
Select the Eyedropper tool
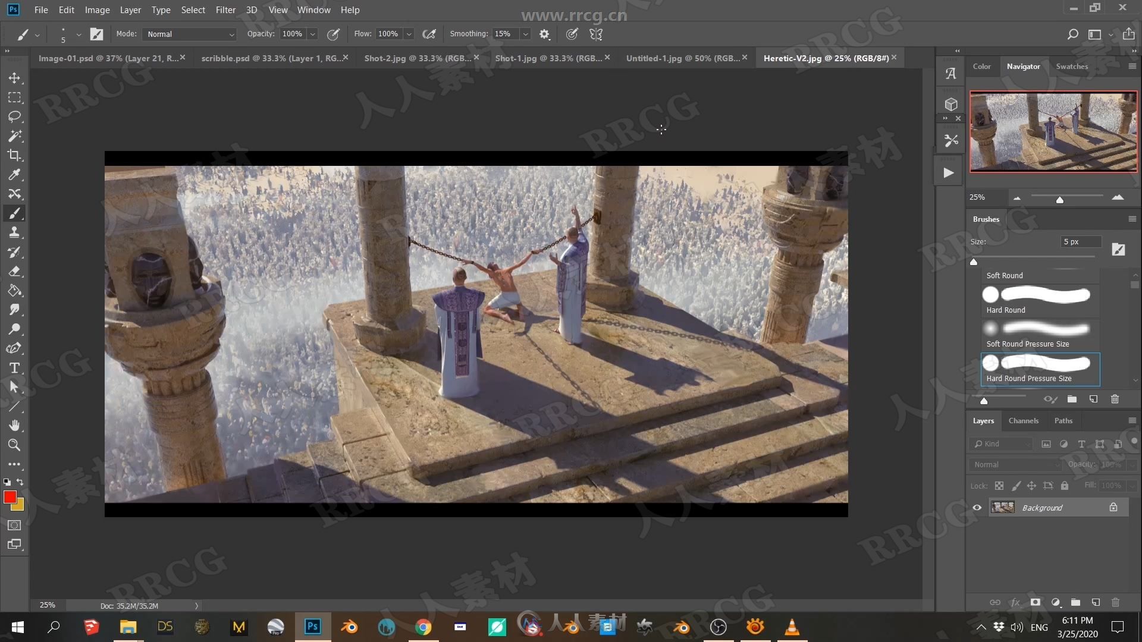pos(14,175)
